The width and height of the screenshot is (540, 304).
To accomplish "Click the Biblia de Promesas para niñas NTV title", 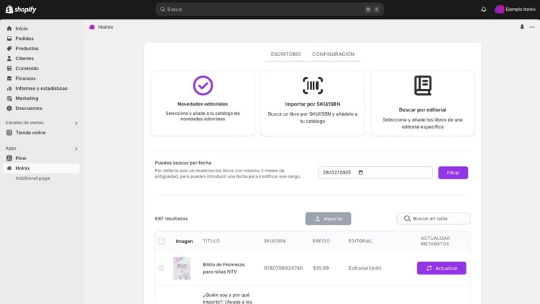I will [224, 268].
